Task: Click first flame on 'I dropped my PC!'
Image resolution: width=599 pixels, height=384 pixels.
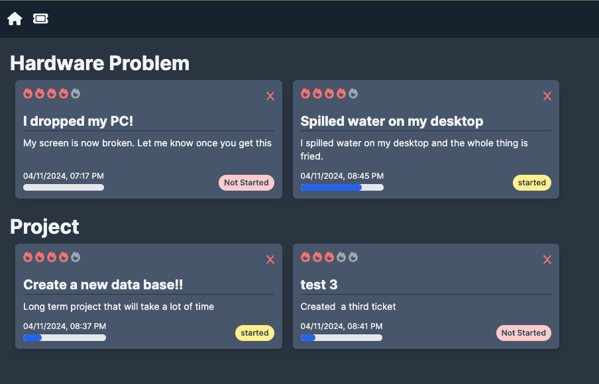Action: pyautogui.click(x=28, y=93)
